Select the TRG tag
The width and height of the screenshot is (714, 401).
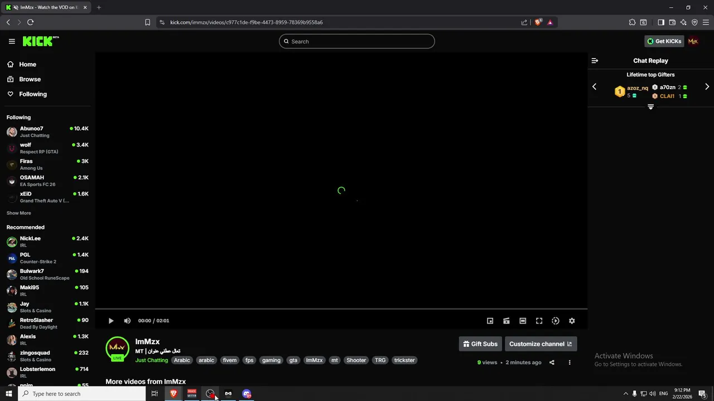click(x=380, y=360)
